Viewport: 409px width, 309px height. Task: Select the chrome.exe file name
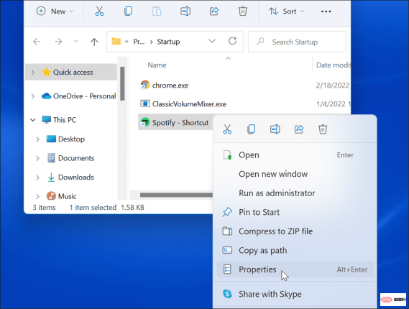170,86
